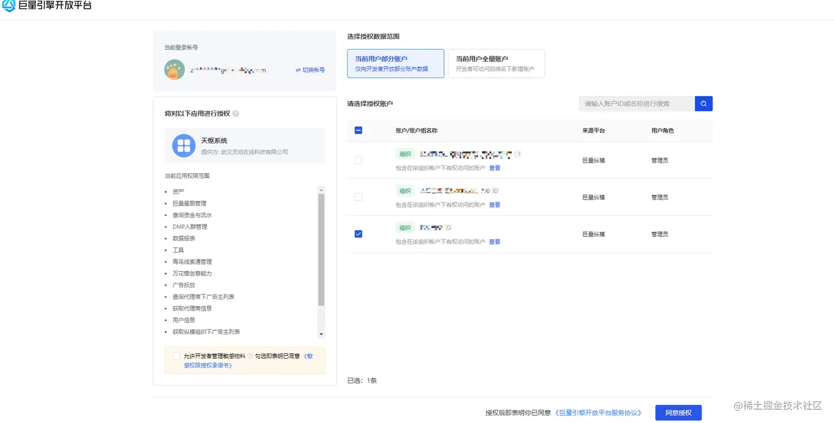
Task: Click the logged-in account avatar
Action: [x=174, y=69]
